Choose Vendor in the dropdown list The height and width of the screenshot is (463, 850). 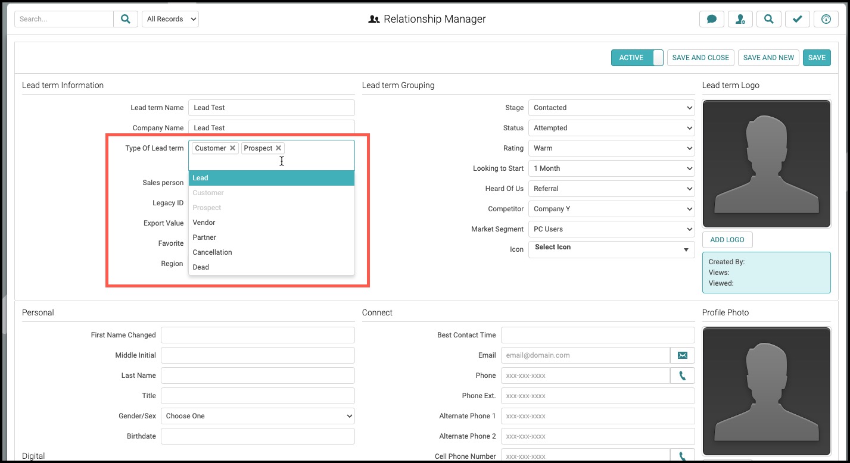pos(272,223)
